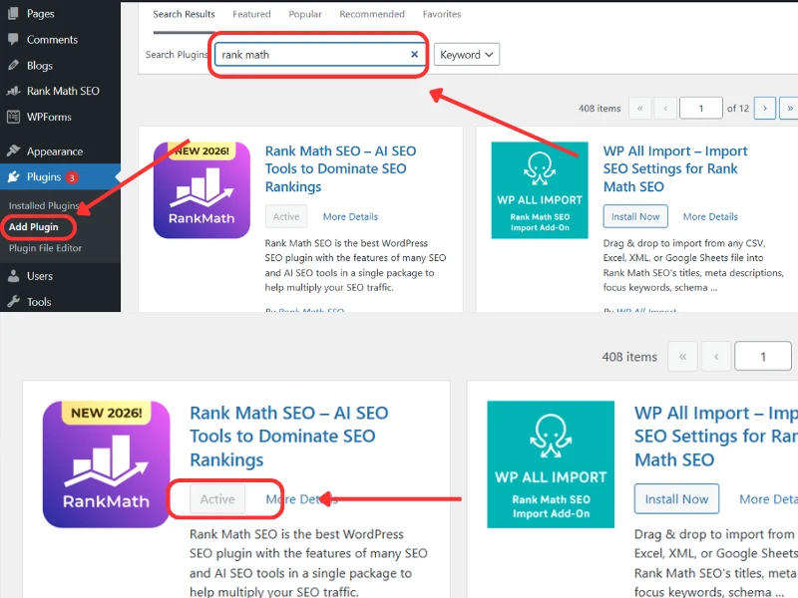
Task: Switch to the Featured tab
Action: point(251,15)
